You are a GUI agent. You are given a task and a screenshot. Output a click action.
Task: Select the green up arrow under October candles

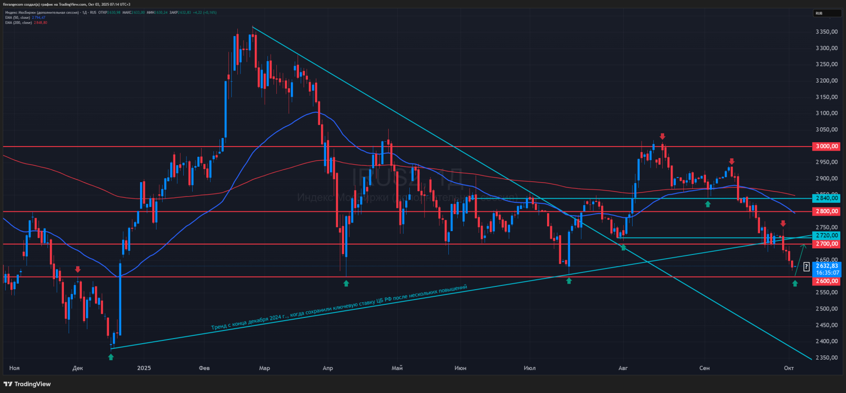point(795,283)
